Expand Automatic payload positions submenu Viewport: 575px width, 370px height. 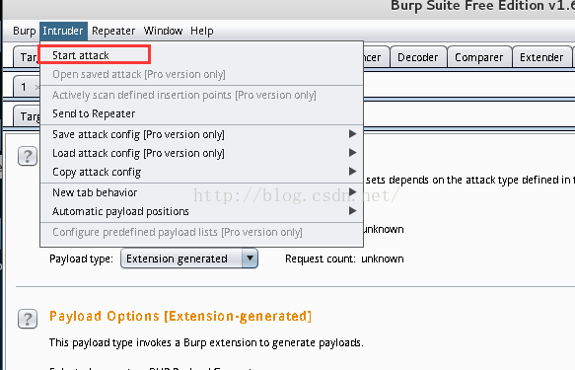click(201, 211)
